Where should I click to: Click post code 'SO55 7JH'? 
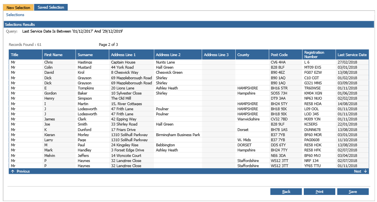pyautogui.click(x=279, y=93)
